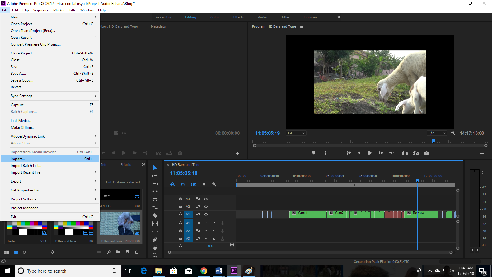Select the Zoom tool magnifier

point(155,255)
